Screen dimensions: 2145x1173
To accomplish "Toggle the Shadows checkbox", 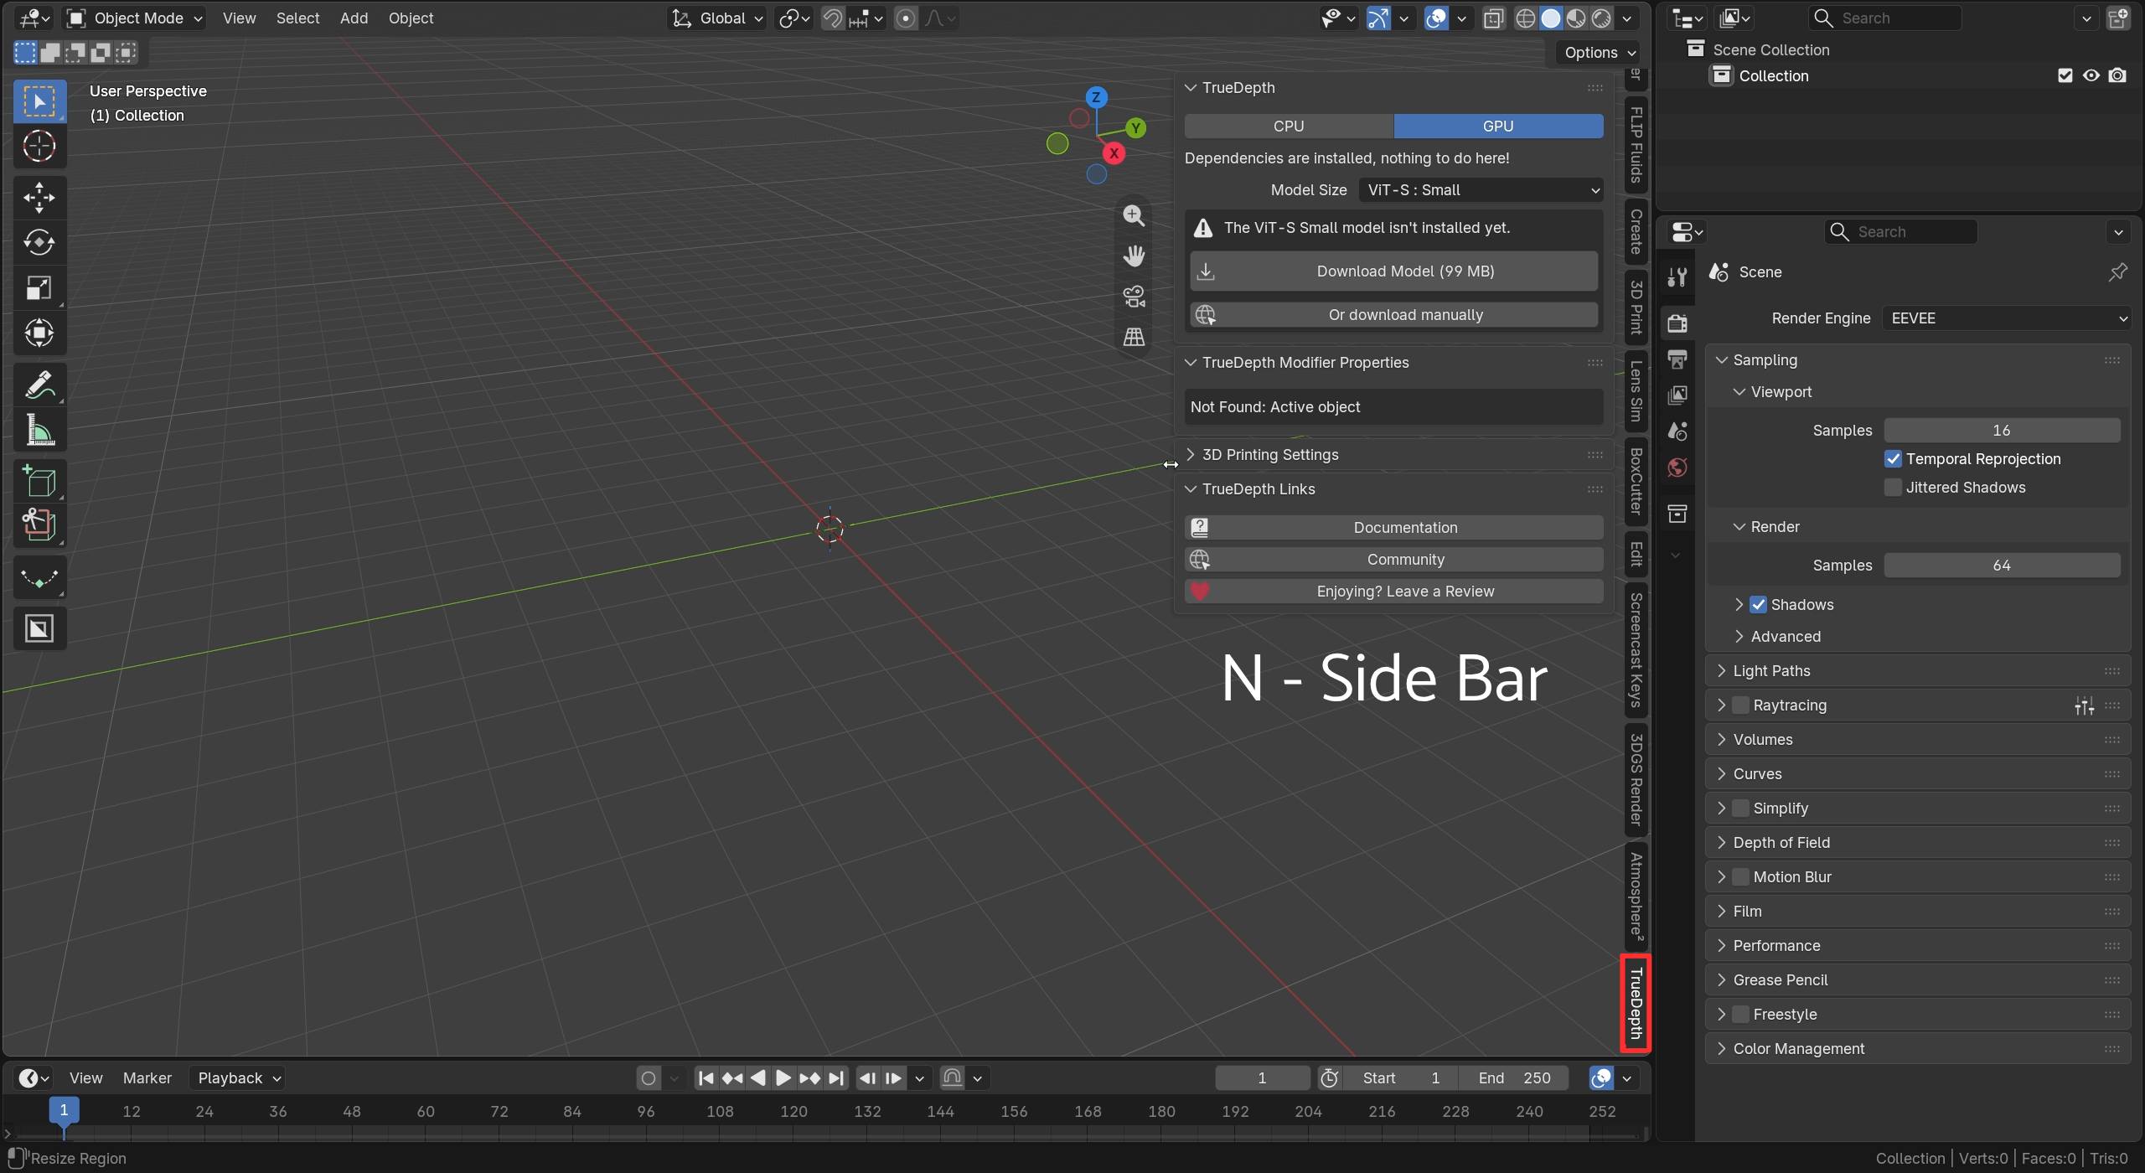I will (1758, 605).
